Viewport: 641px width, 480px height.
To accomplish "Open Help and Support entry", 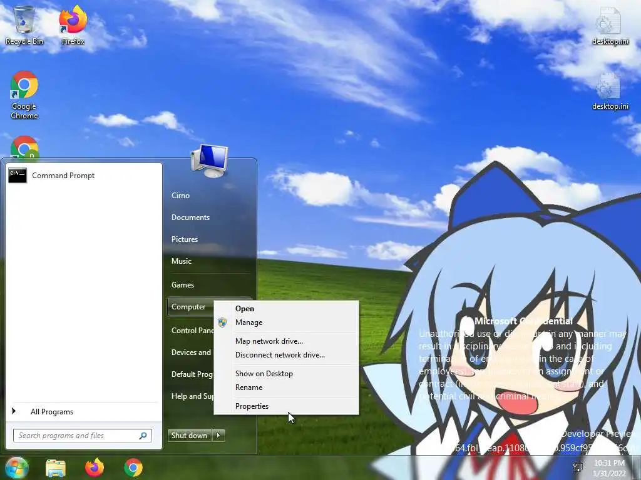I will [192, 396].
